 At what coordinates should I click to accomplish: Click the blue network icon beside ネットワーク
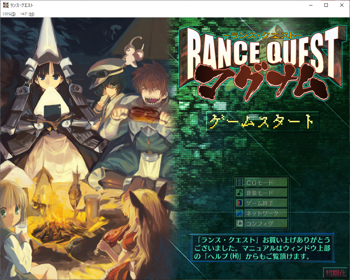tap(239, 213)
